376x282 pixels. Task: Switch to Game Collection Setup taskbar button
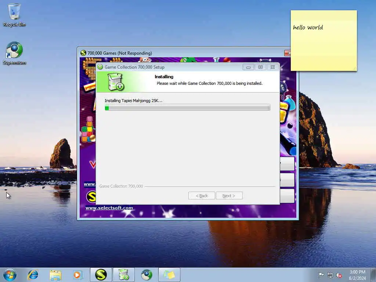[123, 275]
